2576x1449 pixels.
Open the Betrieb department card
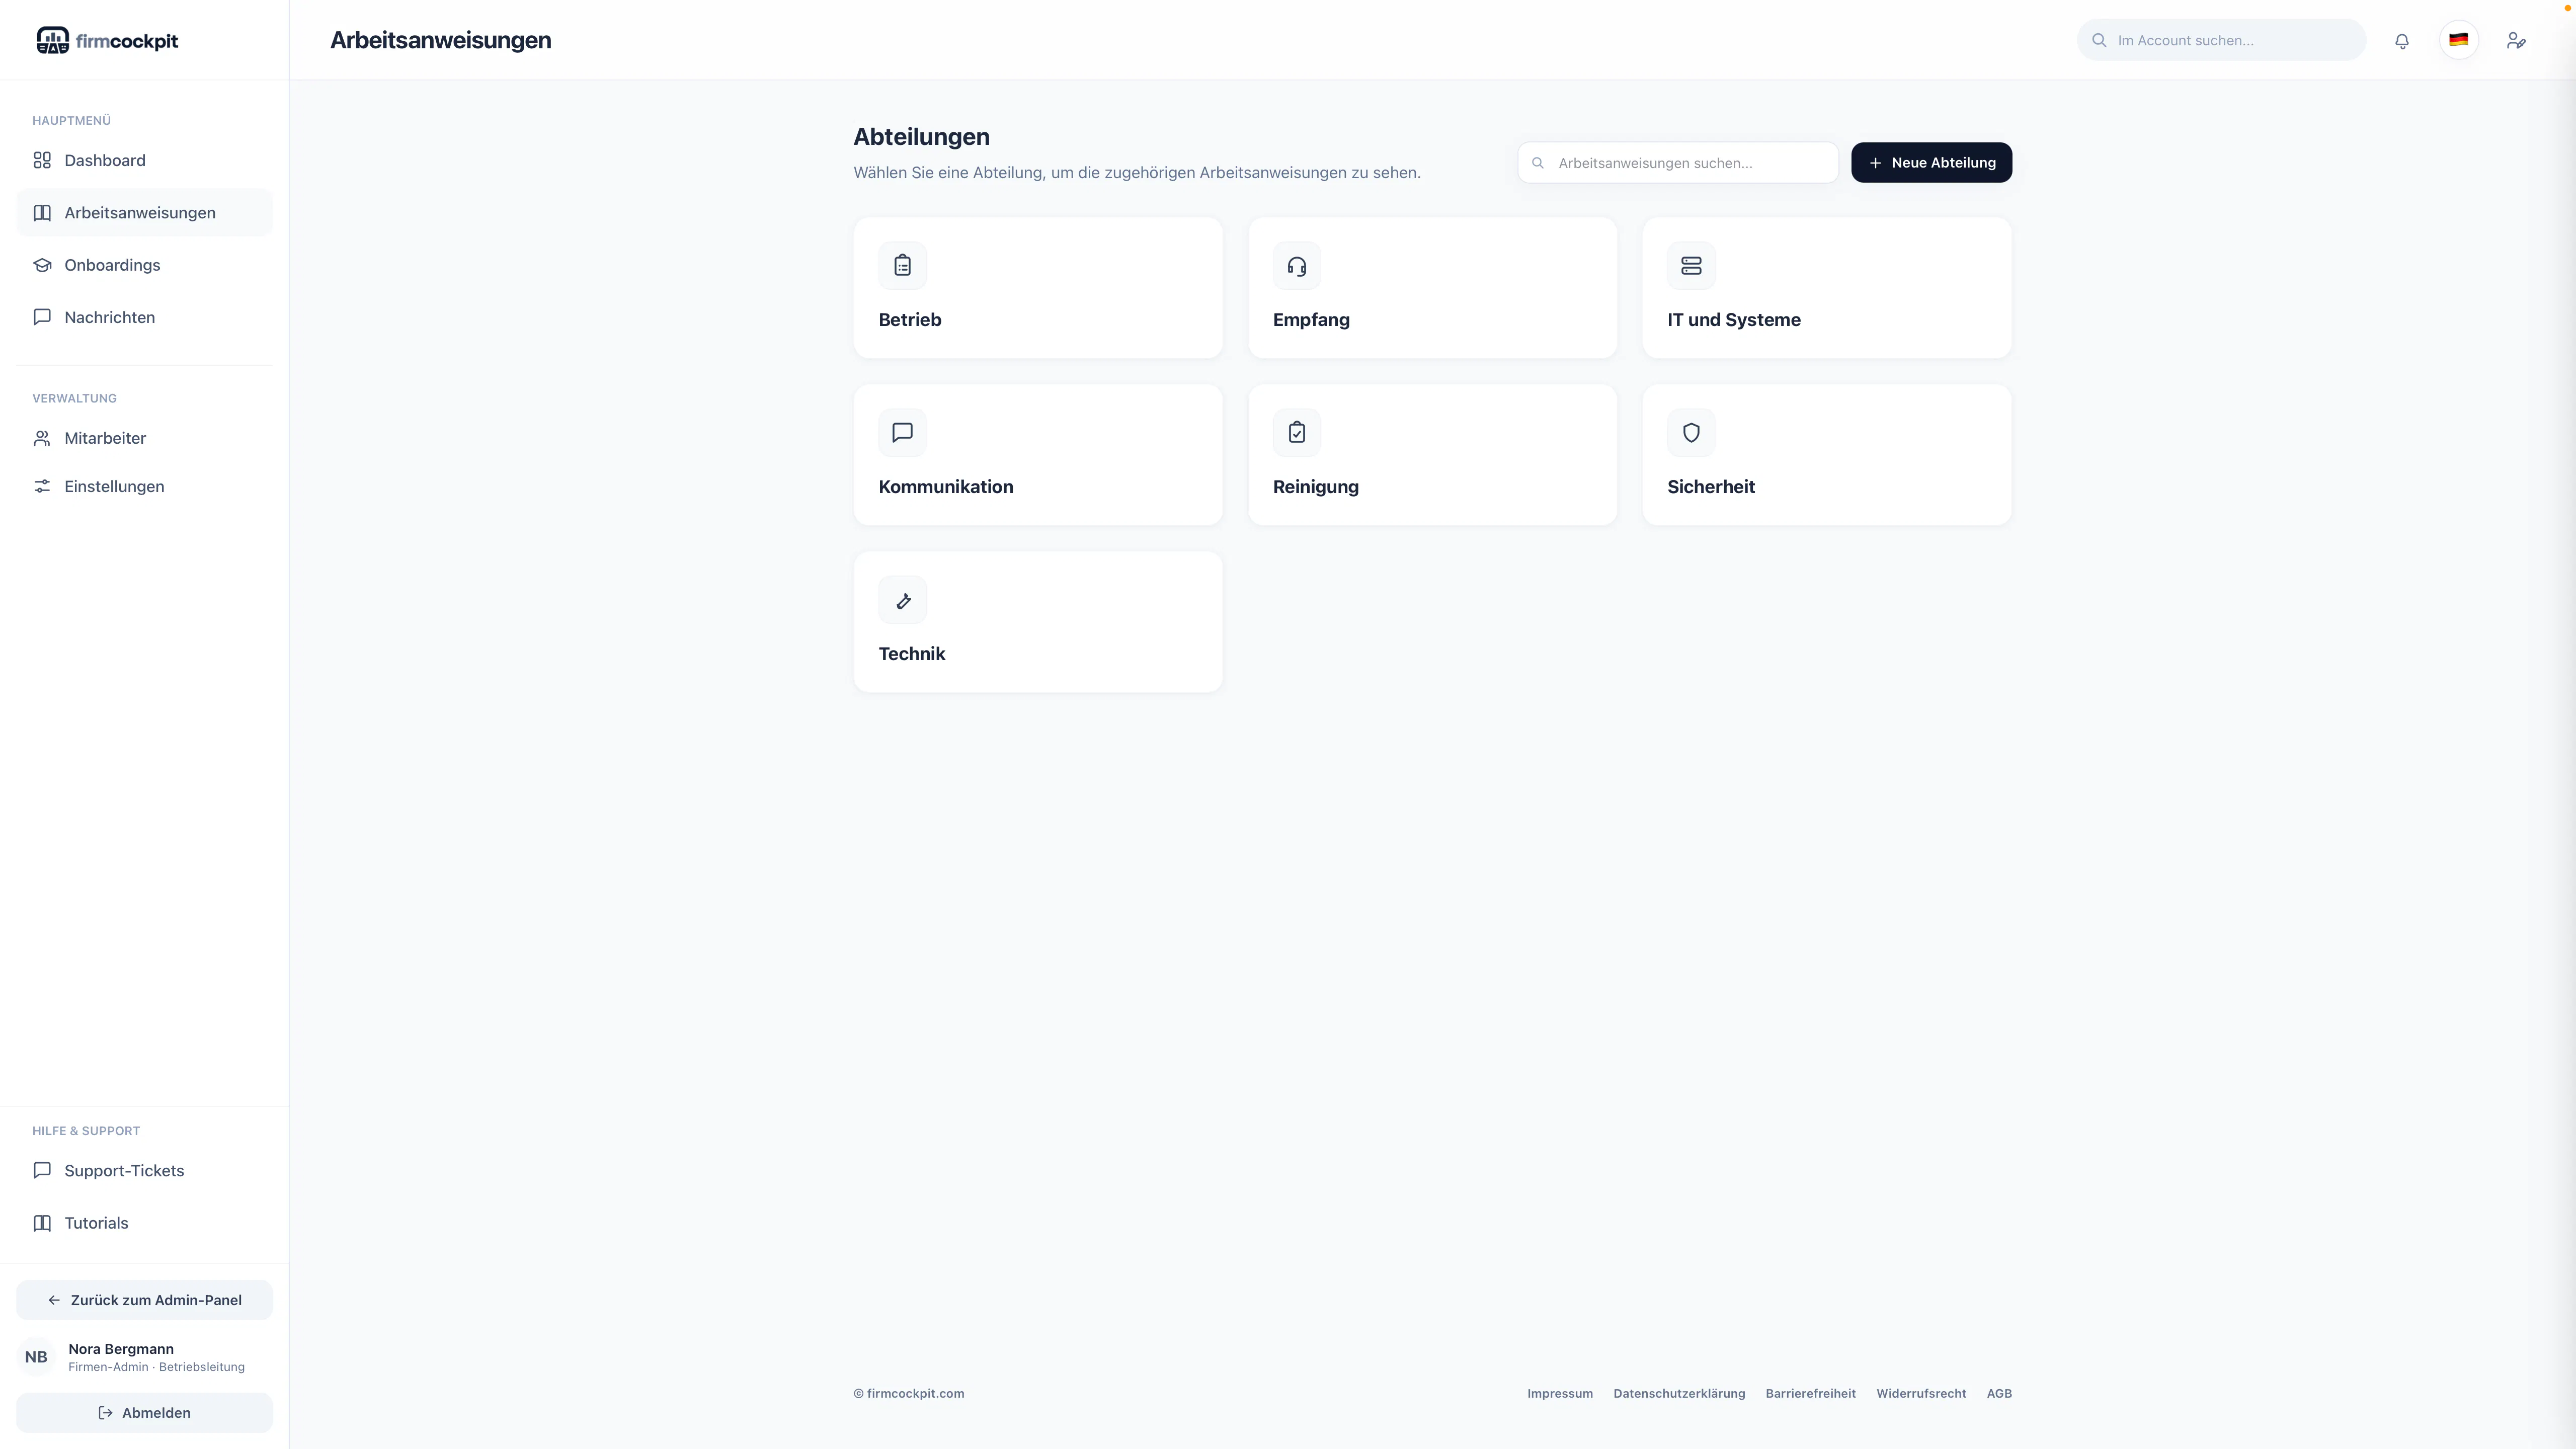click(1038, 288)
